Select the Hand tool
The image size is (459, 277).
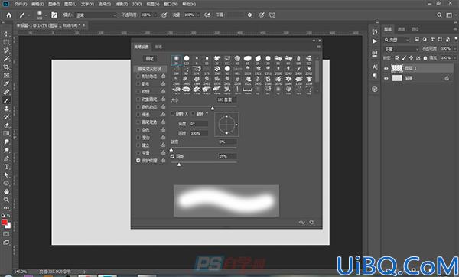pos(6,191)
